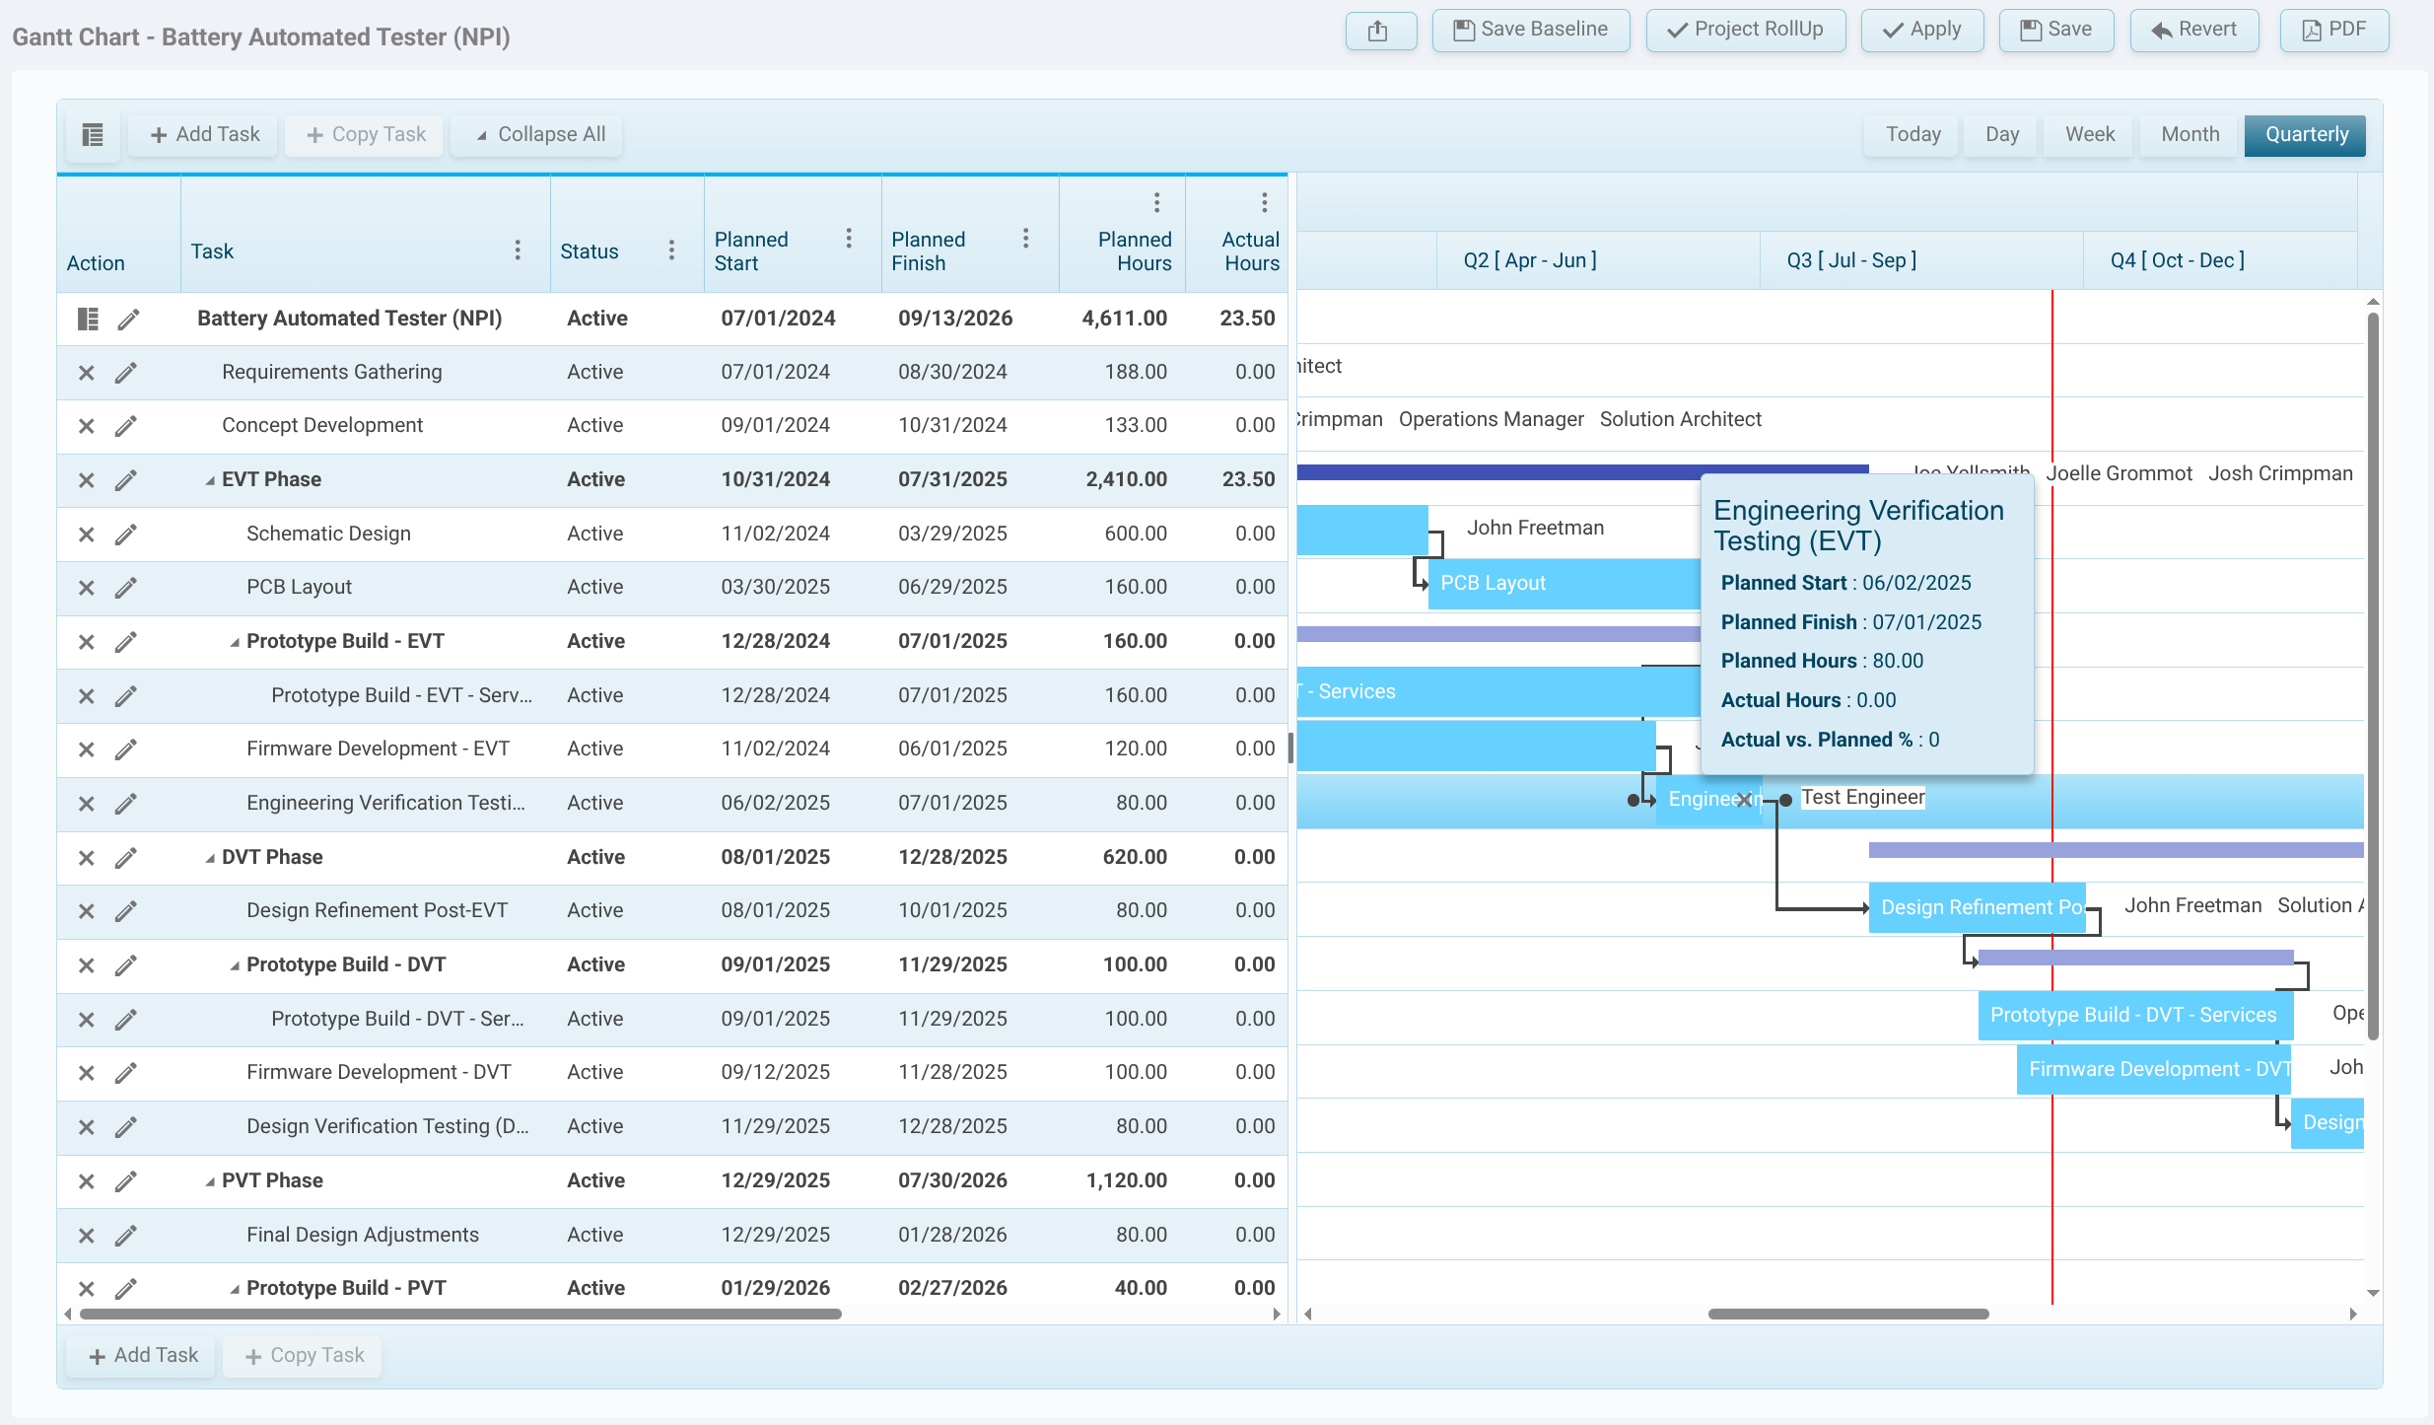Image resolution: width=2434 pixels, height=1425 pixels.
Task: Switch to the Day view
Action: pos(2001,135)
